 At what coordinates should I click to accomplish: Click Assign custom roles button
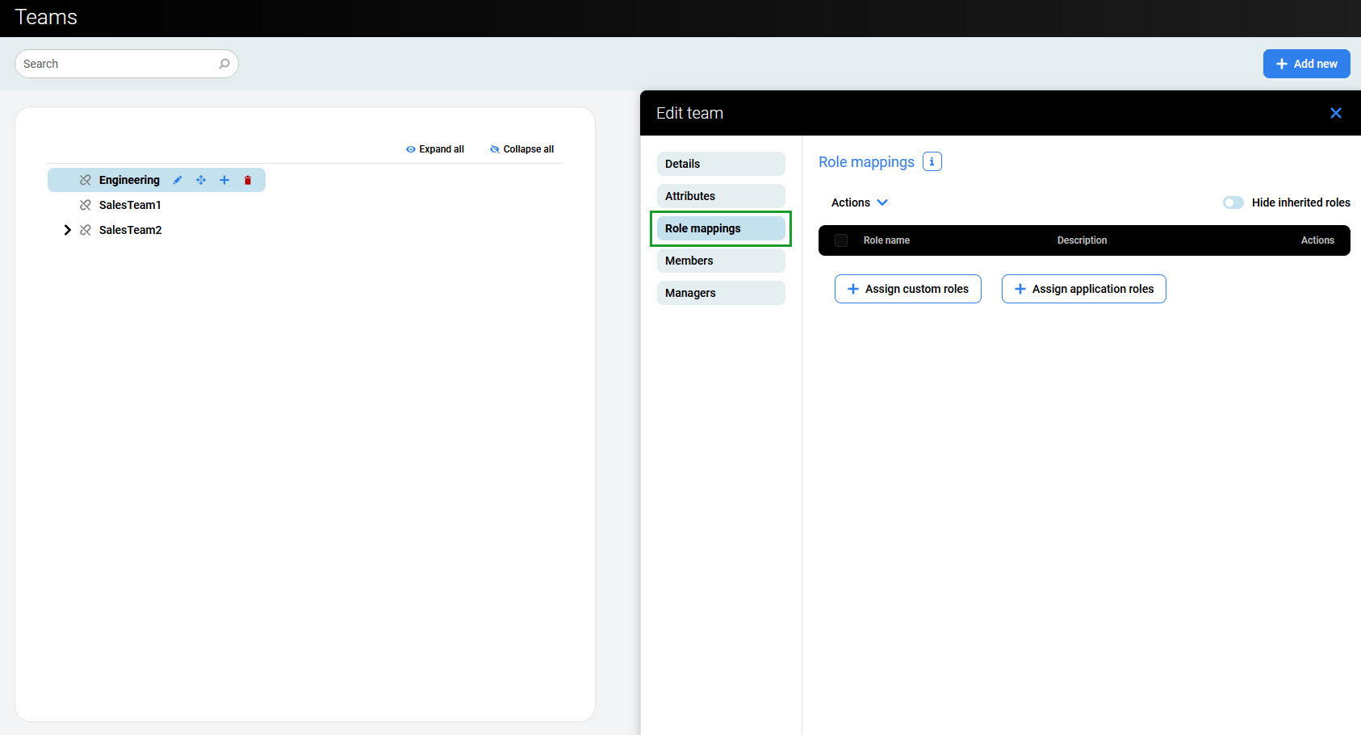(x=907, y=289)
